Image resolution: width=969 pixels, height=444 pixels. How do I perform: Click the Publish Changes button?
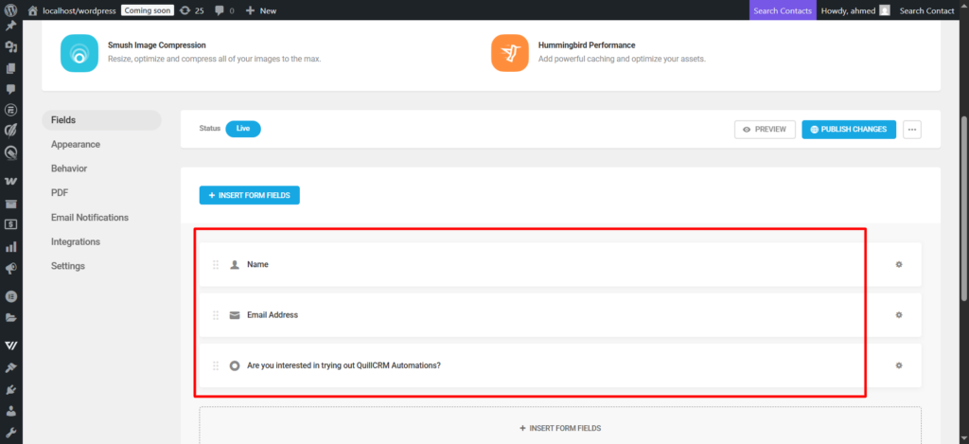pyautogui.click(x=848, y=129)
